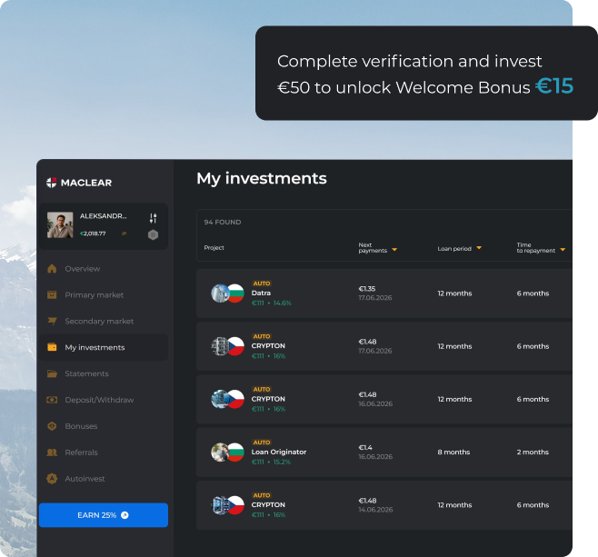Click the EARN 25% button
Image resolution: width=598 pixels, height=557 pixels.
coord(104,515)
